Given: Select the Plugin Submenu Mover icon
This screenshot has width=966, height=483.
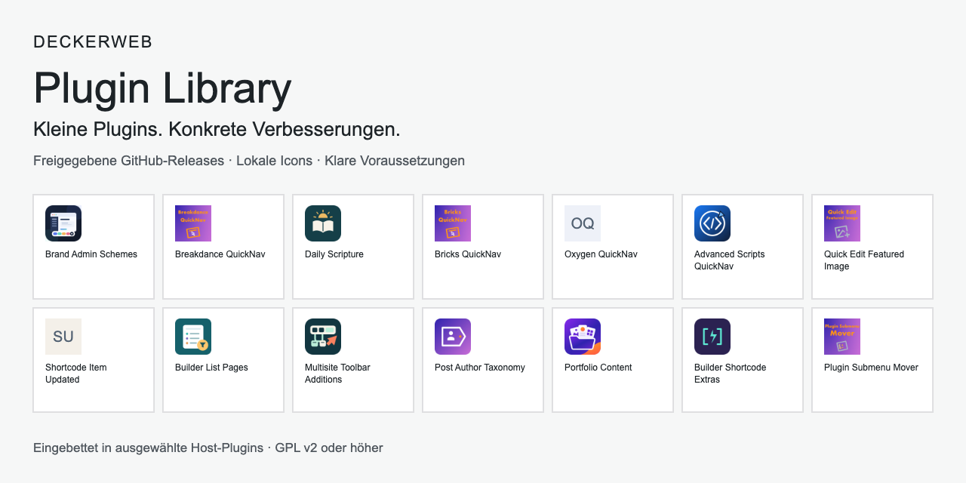Looking at the screenshot, I should (842, 337).
